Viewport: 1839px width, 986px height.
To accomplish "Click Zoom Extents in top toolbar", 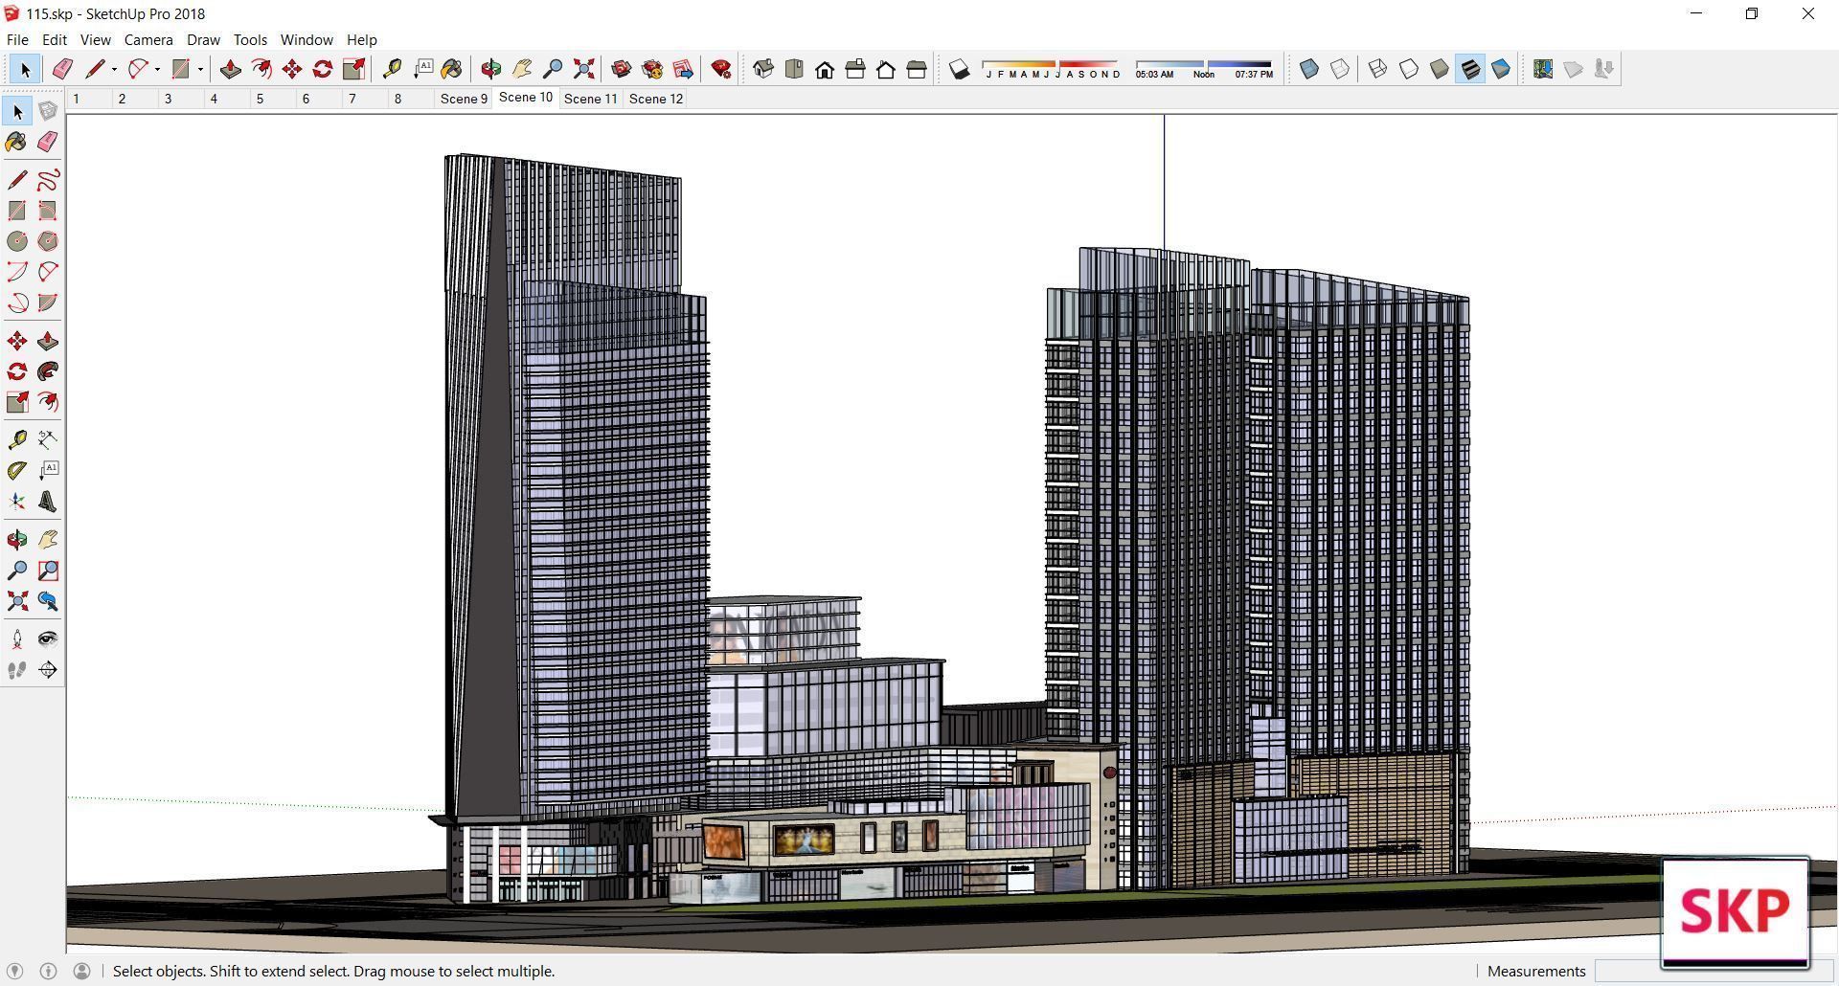I will pos(583,69).
